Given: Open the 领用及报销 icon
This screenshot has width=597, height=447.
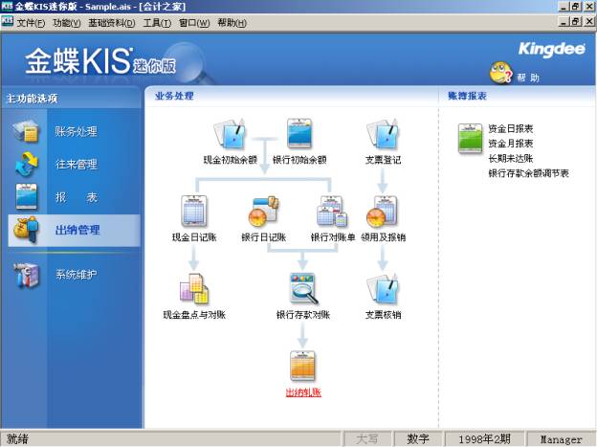Looking at the screenshot, I should pyautogui.click(x=382, y=212).
